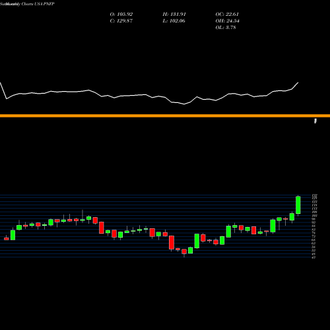Click the orange horizontal divider line
Screen dimensions: 330x330
click(165, 116)
